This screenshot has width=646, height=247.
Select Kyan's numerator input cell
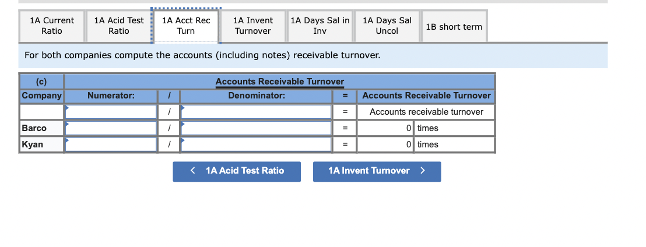pyautogui.click(x=111, y=144)
